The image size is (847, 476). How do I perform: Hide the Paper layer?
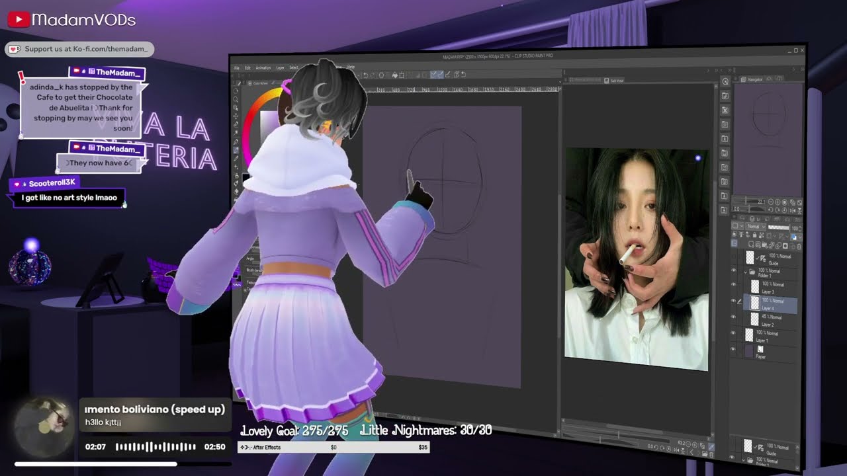[733, 349]
